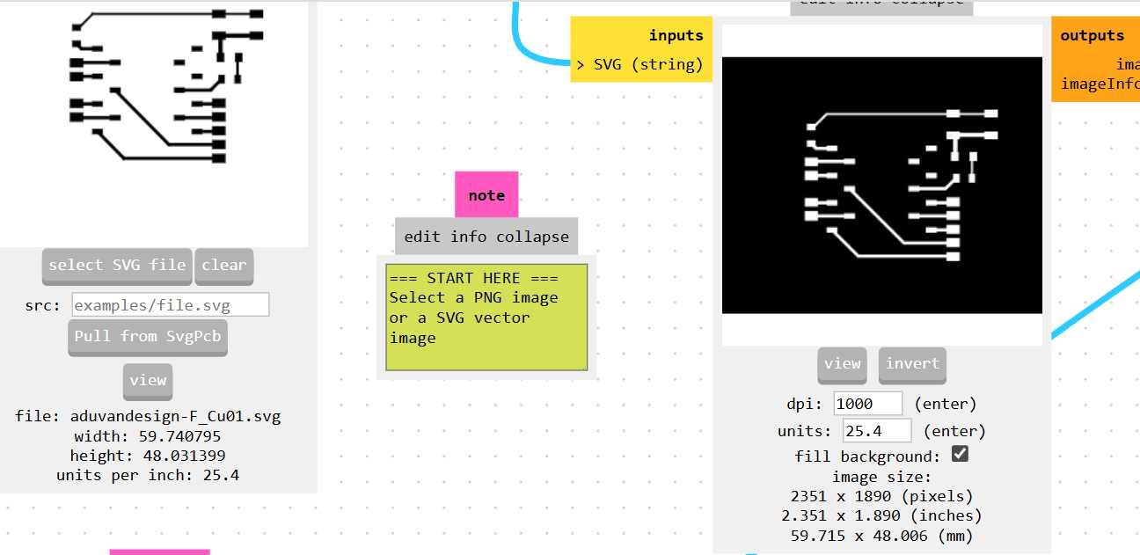Click the select SVG file button

click(x=117, y=265)
